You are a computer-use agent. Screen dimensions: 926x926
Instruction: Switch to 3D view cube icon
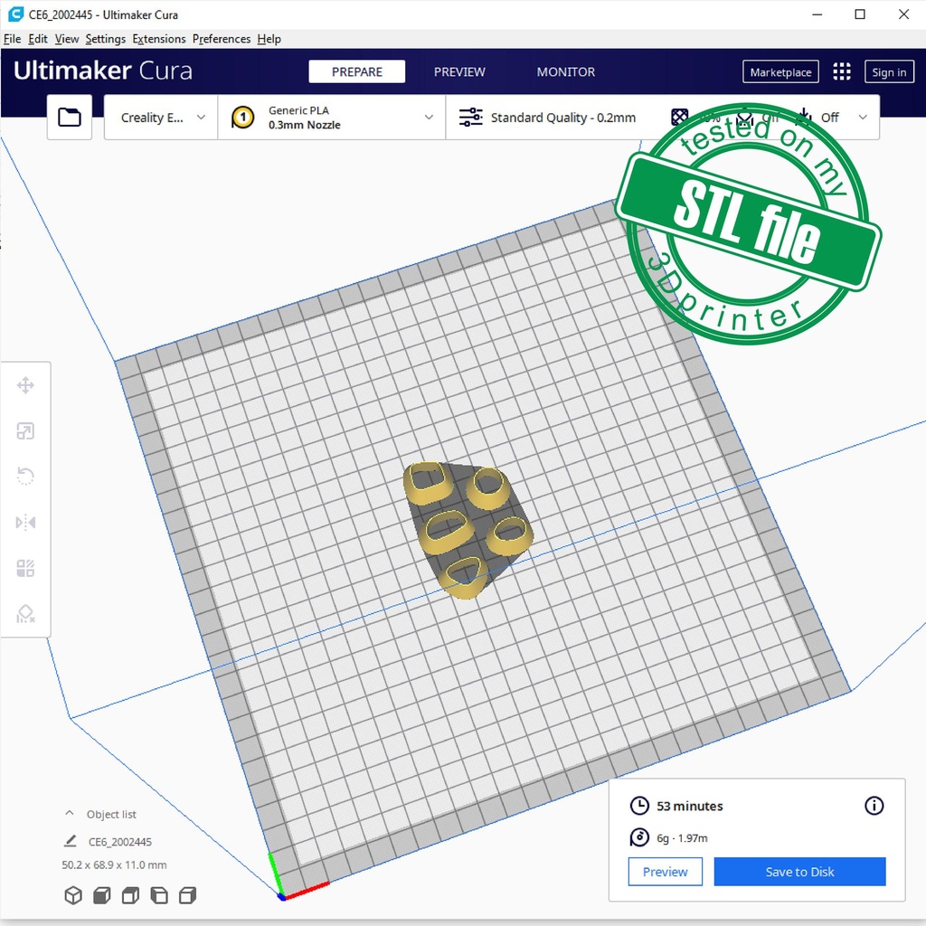(73, 895)
